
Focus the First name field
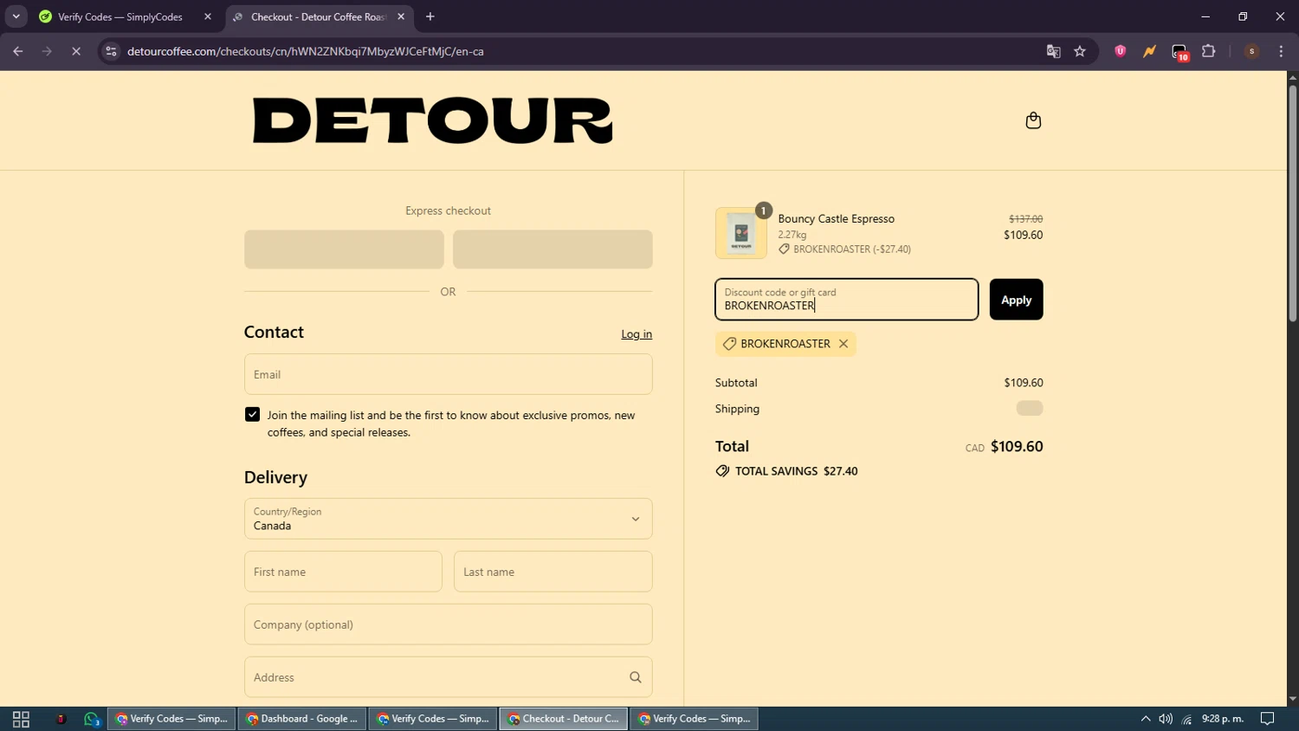coord(343,572)
